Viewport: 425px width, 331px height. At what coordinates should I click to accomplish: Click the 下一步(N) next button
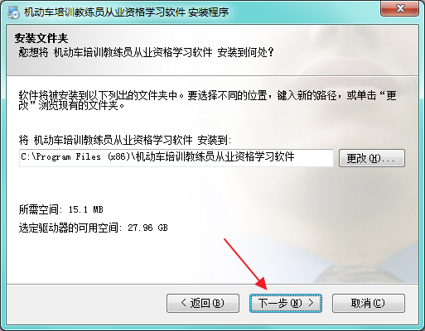[x=286, y=303]
